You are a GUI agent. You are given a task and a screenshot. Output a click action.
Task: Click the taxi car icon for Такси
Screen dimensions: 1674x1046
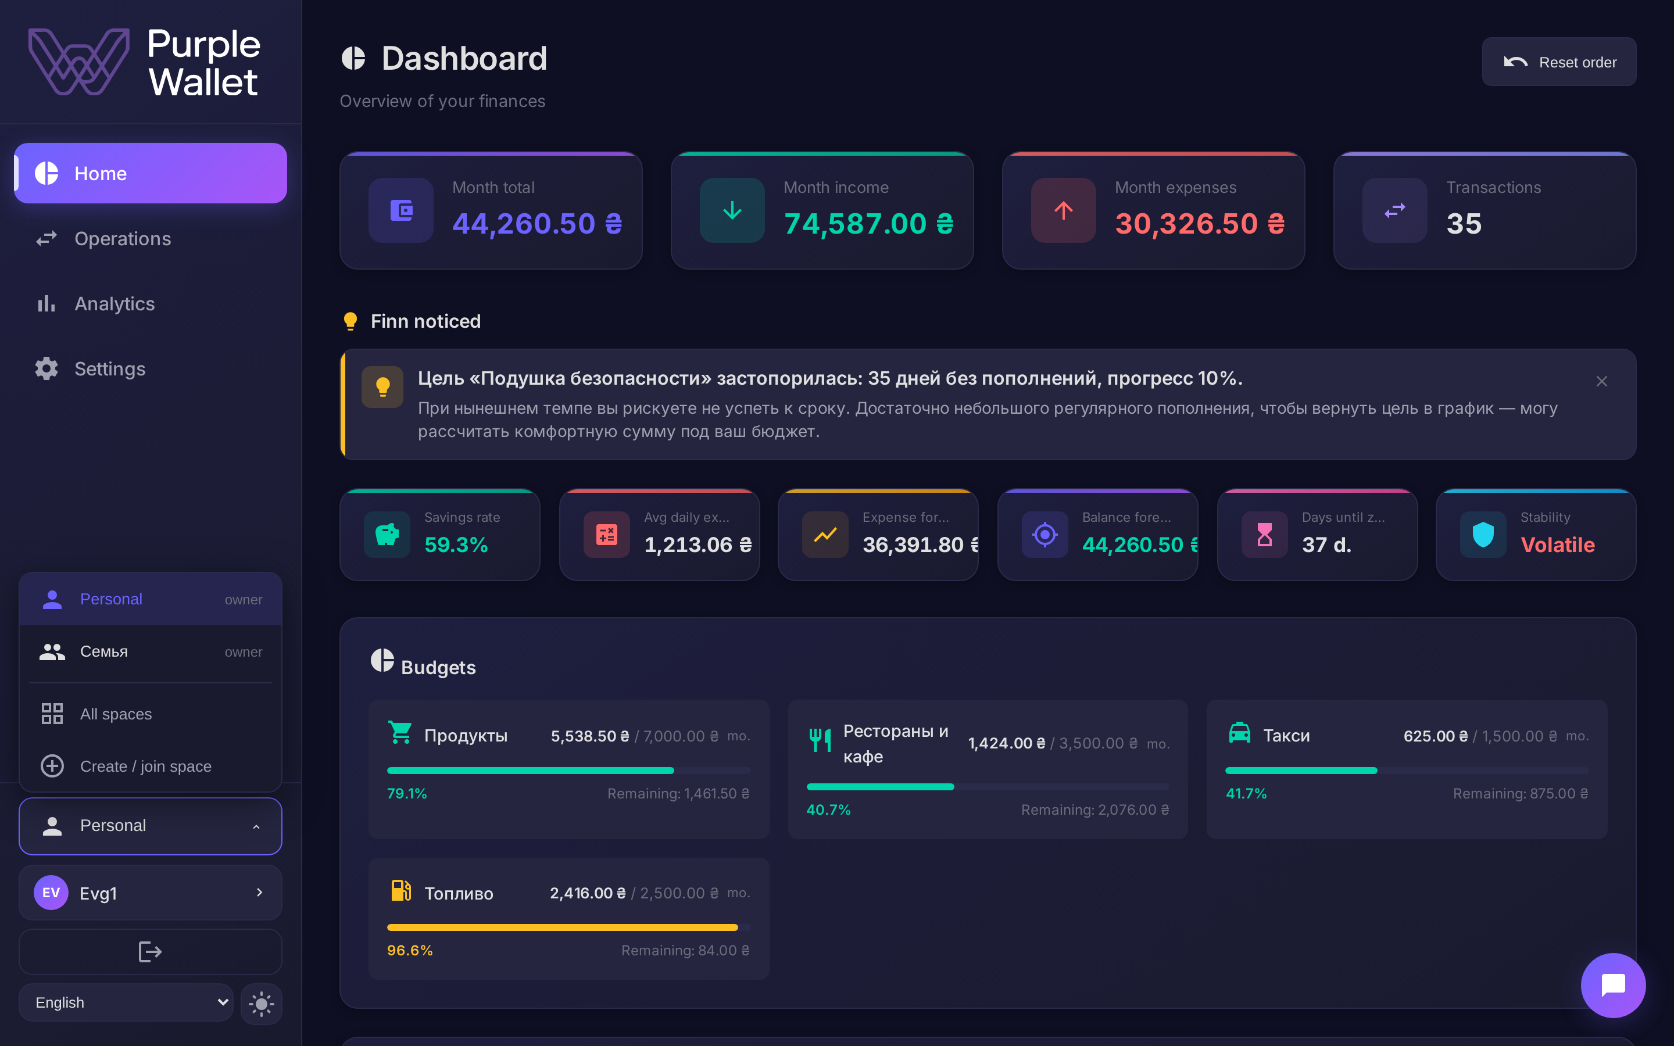tap(1239, 732)
